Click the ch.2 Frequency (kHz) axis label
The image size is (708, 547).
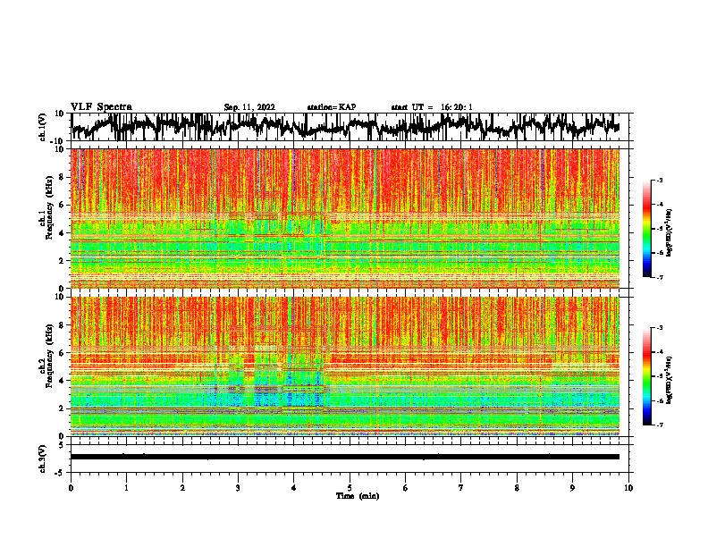49,356
